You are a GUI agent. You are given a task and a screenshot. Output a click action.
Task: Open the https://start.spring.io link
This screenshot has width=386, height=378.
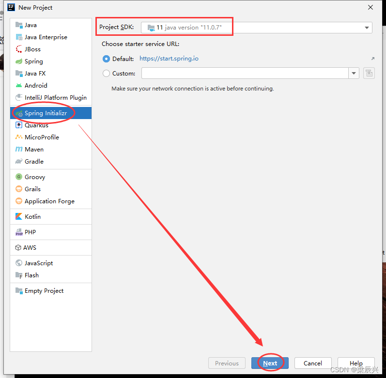coord(169,59)
